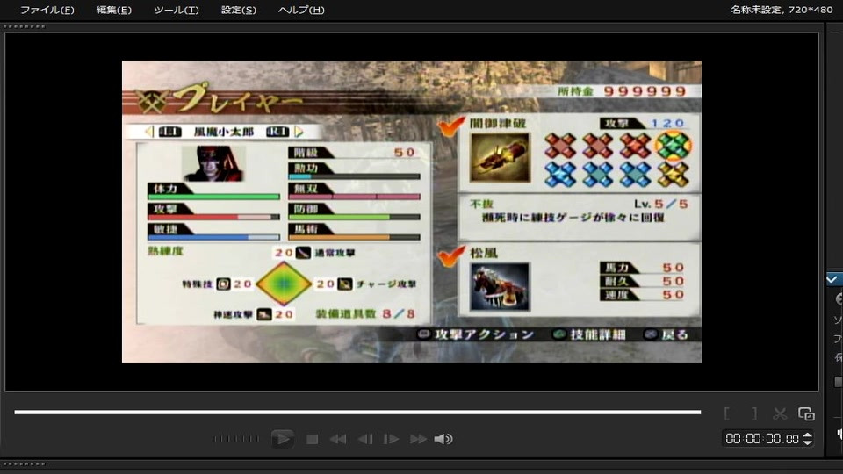This screenshot has width=843, height=474.
Task: Step back one frame
Action: pos(365,439)
